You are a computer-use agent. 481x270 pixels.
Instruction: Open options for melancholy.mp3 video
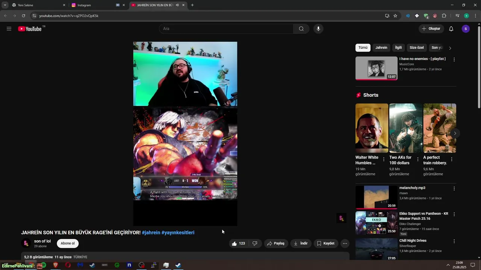pos(454,189)
